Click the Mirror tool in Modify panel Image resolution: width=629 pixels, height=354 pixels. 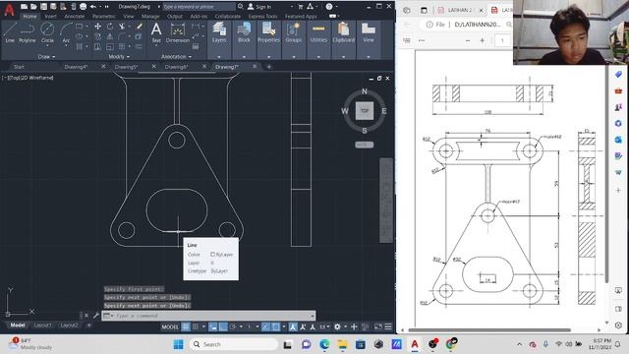[x=109, y=36]
